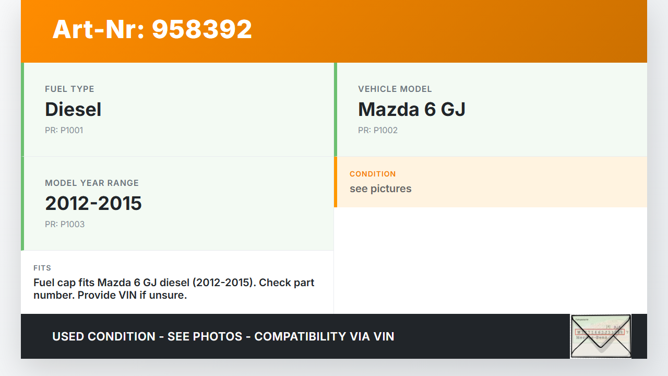Click the FITS section label
The image size is (668, 376).
42,268
